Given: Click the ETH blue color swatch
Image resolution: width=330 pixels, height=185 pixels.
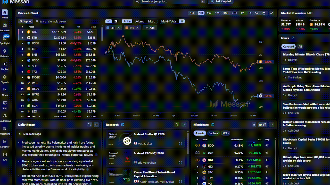Looking at the screenshot, I should [108, 28].
